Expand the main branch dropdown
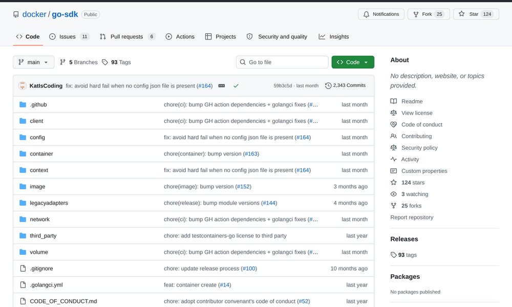 point(34,62)
